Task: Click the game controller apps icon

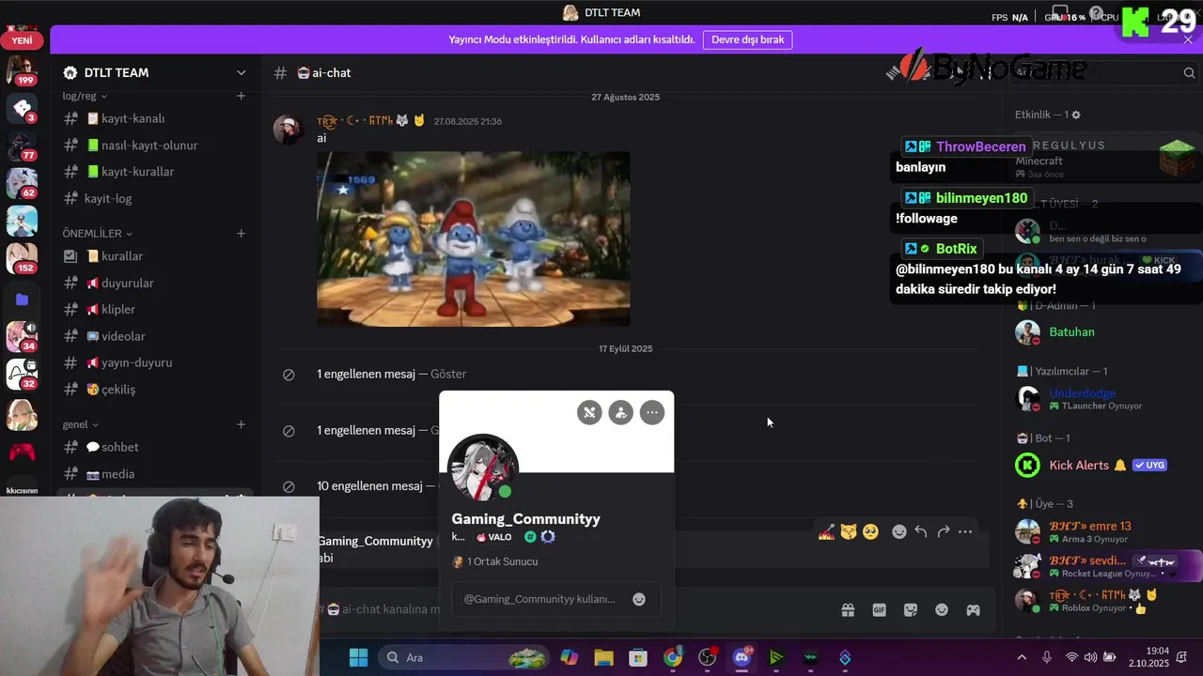Action: pyautogui.click(x=974, y=610)
